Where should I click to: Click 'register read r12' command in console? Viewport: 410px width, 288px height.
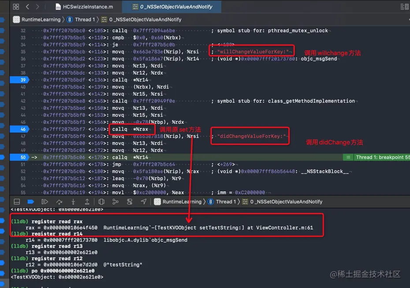(x=57, y=258)
